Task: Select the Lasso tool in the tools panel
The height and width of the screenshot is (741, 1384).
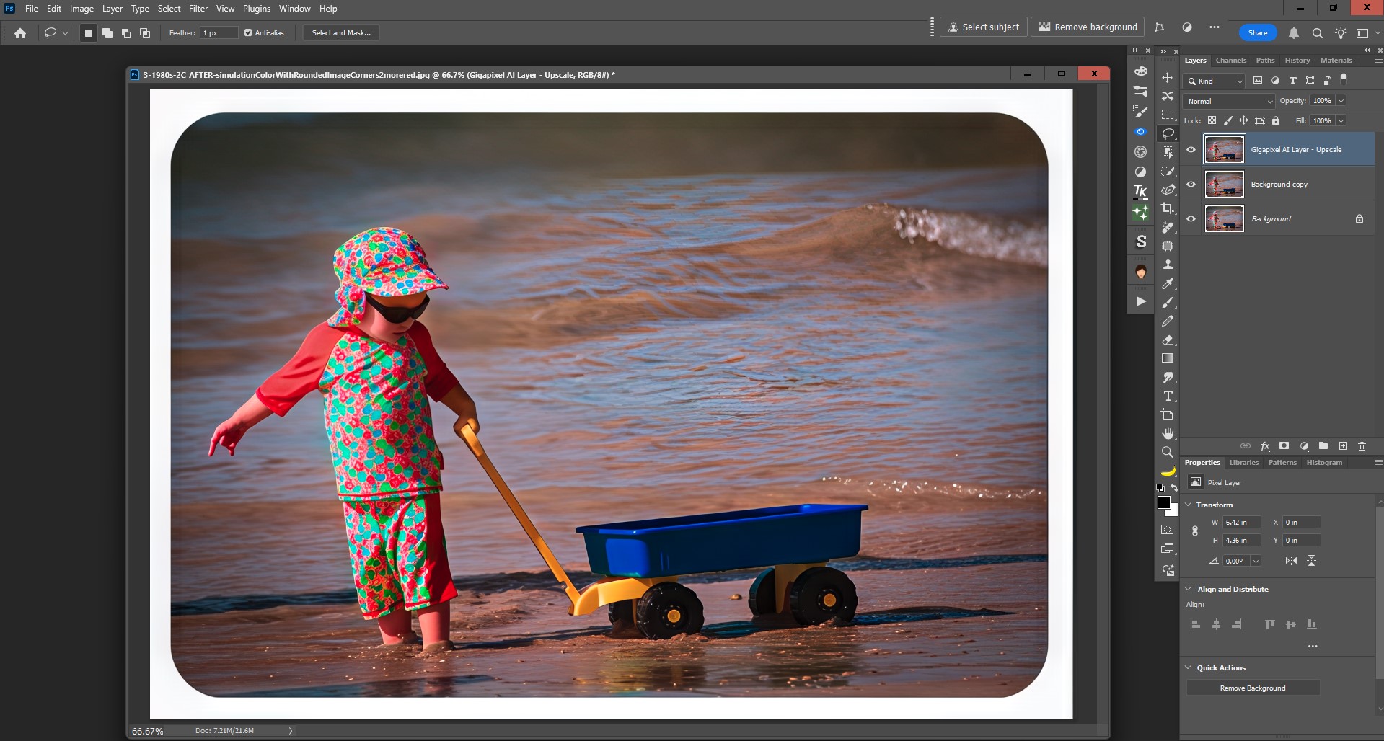Action: [x=1168, y=133]
